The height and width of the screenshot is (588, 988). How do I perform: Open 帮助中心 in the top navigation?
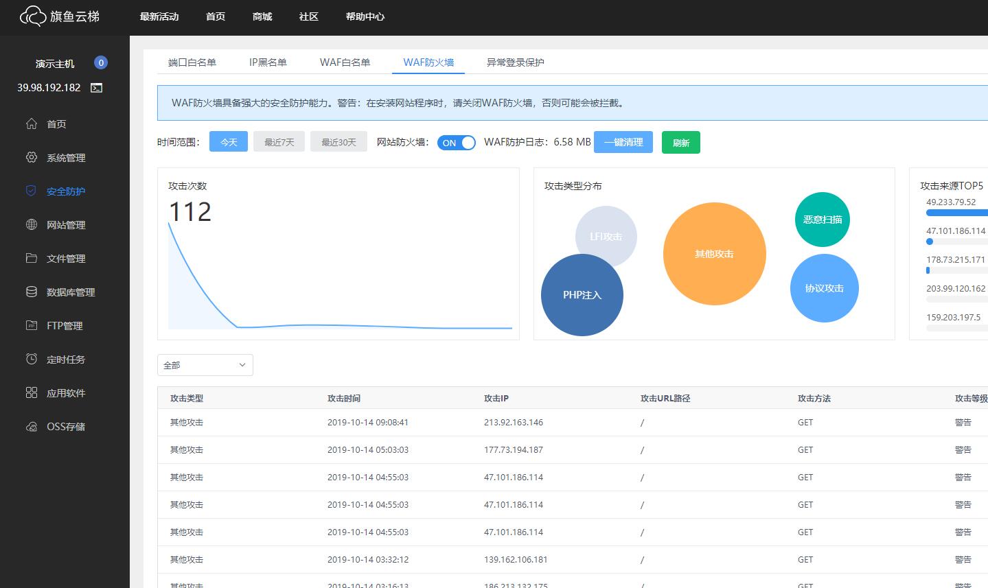pos(365,16)
